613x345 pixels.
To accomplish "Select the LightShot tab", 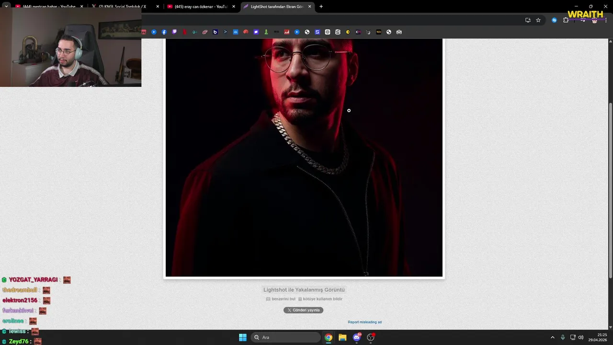I will (x=277, y=7).
